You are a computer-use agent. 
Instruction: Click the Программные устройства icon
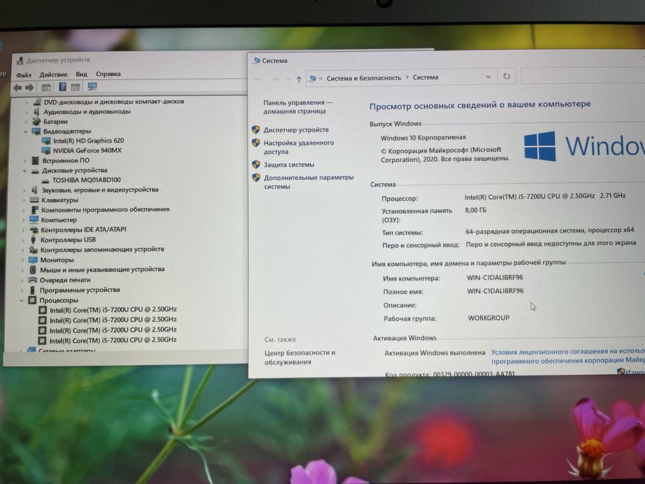tap(32, 290)
